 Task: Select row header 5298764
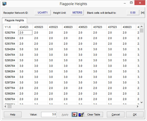11,99
